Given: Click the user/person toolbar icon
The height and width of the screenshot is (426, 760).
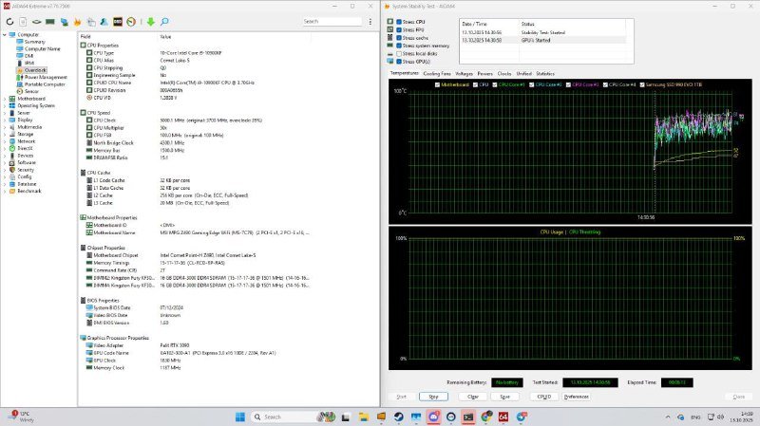Looking at the screenshot, I should [104, 22].
